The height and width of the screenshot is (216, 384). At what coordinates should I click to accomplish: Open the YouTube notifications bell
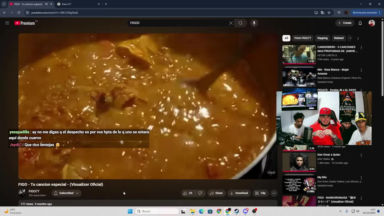click(x=360, y=23)
